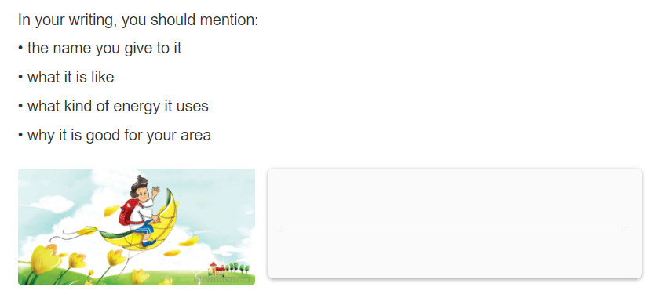Image resolution: width=646 pixels, height=298 pixels.
Task: Select the 'the name you give to it' line
Action: (x=100, y=49)
